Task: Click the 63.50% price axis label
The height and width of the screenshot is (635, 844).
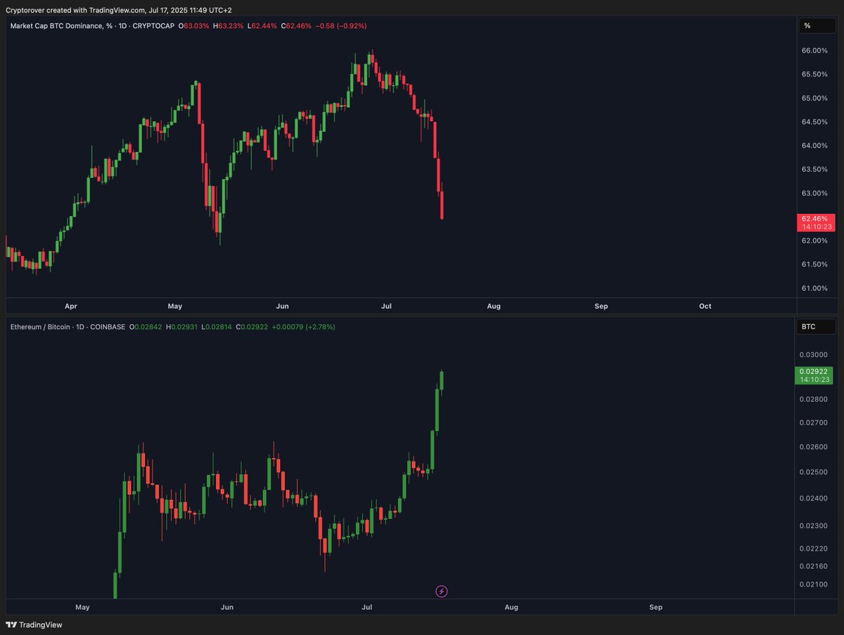Action: [x=814, y=169]
